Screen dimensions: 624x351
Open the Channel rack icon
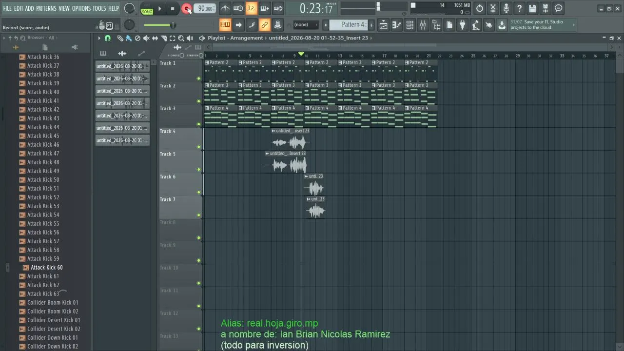coord(410,25)
